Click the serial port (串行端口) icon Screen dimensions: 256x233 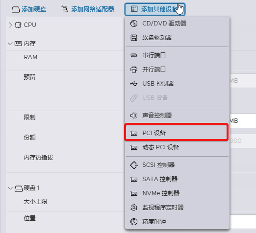click(x=134, y=55)
